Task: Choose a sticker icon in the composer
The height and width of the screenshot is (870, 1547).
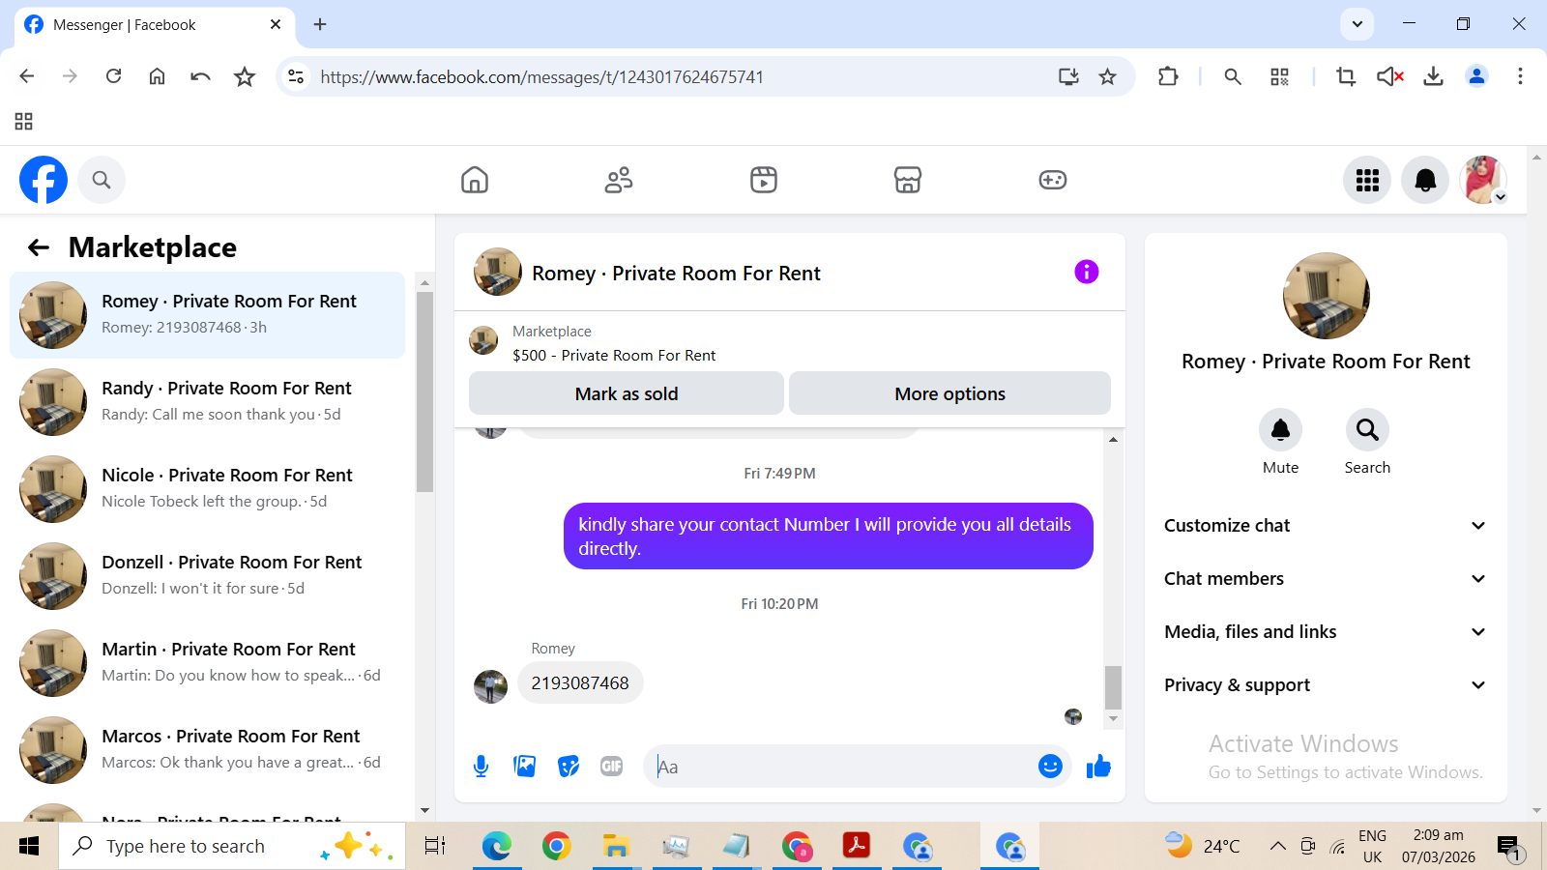Action: coord(569,767)
